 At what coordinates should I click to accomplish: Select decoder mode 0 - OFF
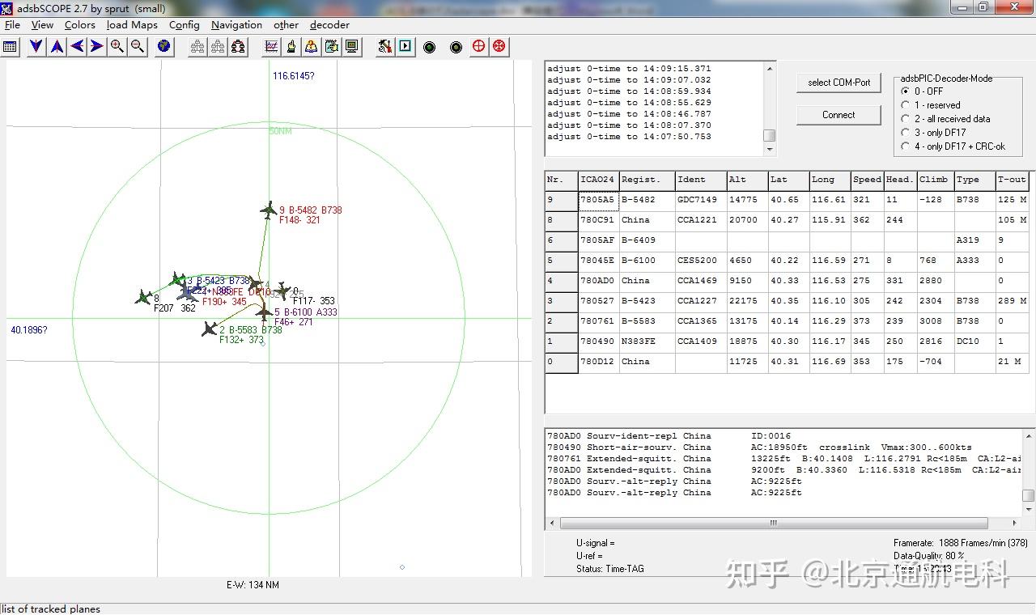906,91
